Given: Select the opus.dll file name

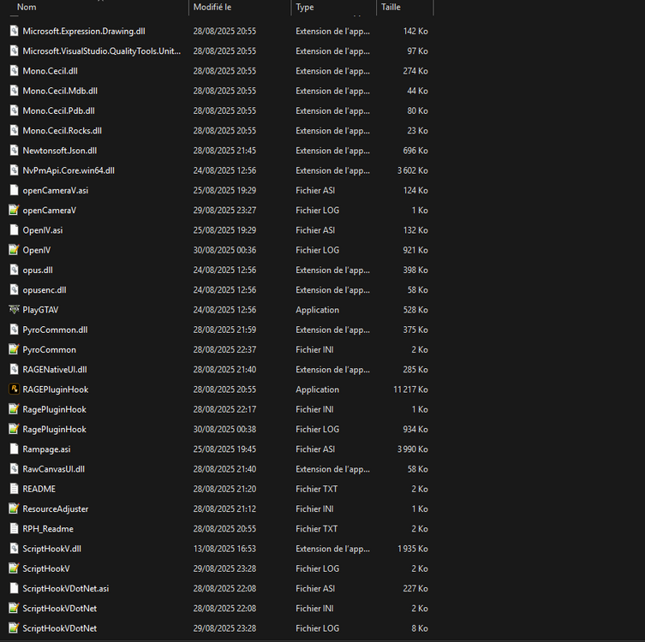Looking at the screenshot, I should [x=38, y=270].
